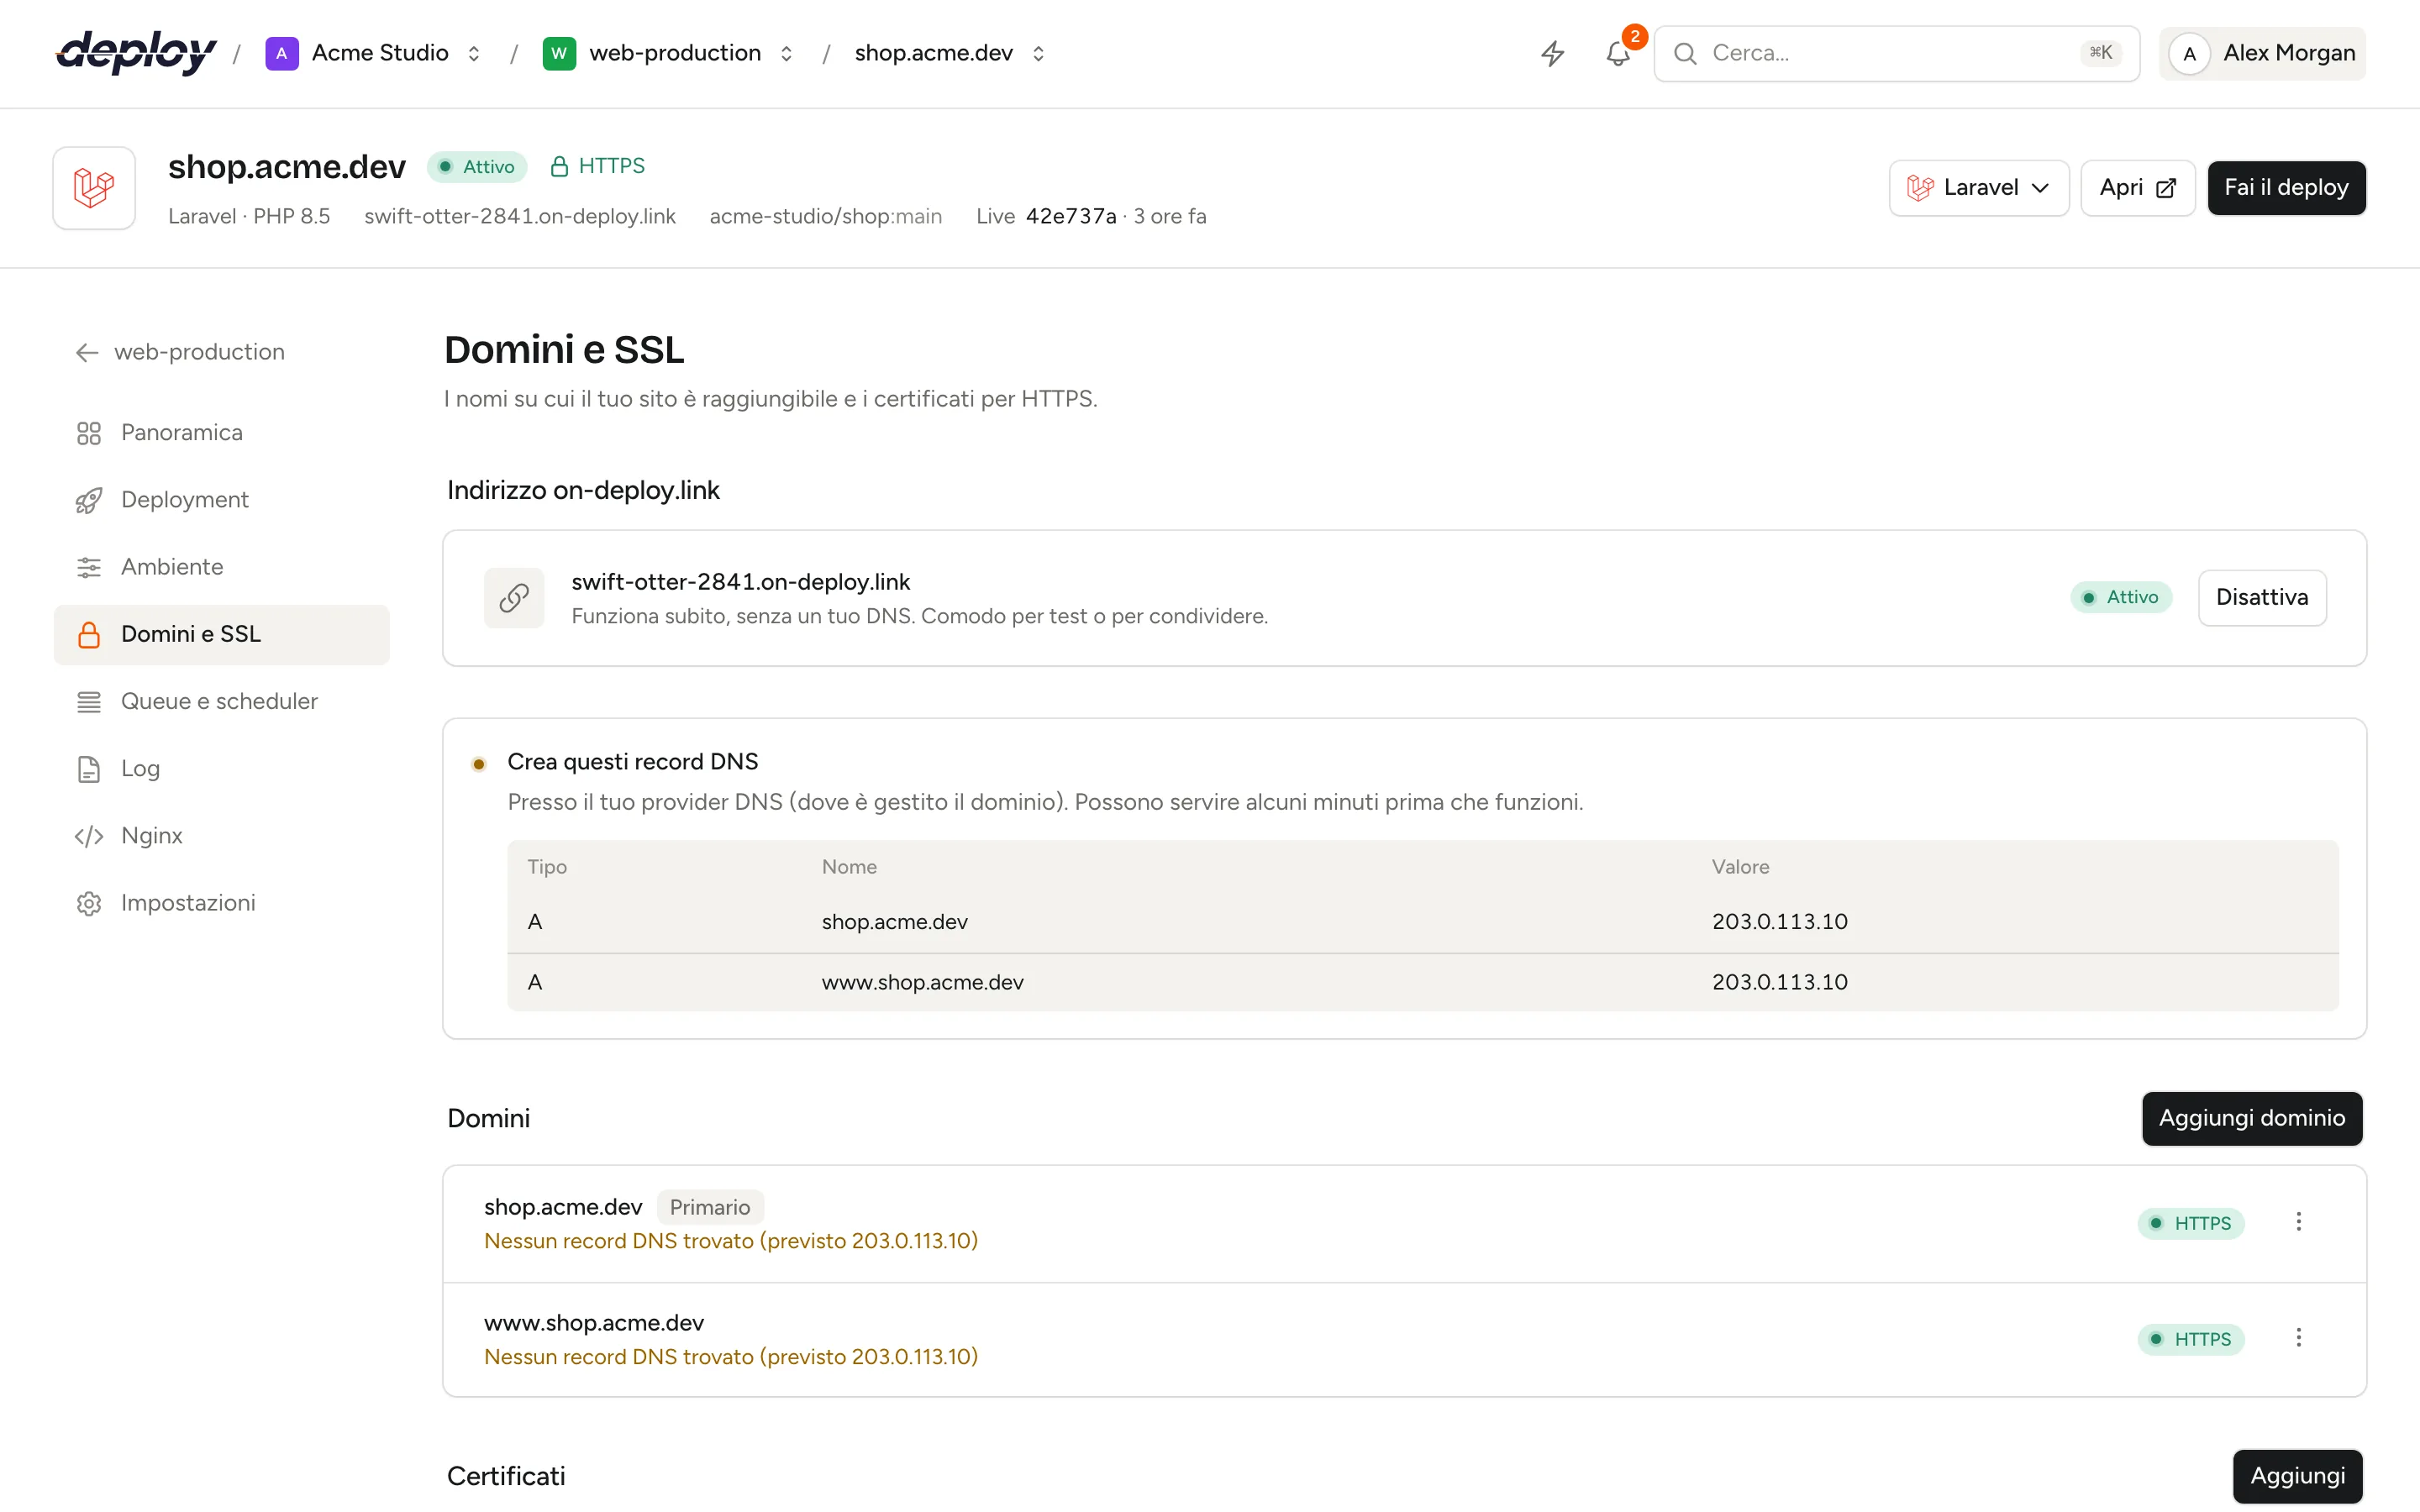Open the Laravel framework dropdown
This screenshot has height=1512, width=2420.
click(x=1978, y=188)
